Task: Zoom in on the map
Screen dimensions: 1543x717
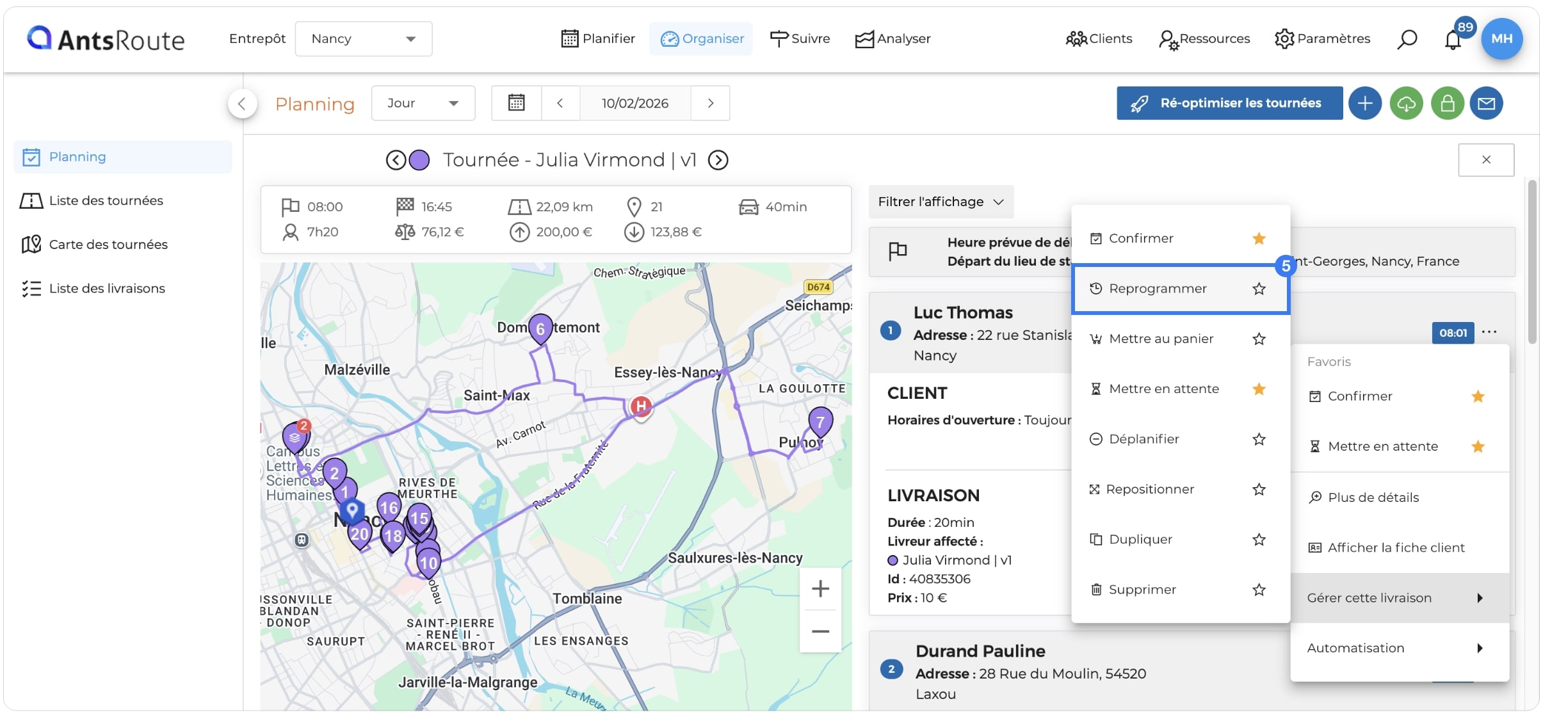Action: 820,588
